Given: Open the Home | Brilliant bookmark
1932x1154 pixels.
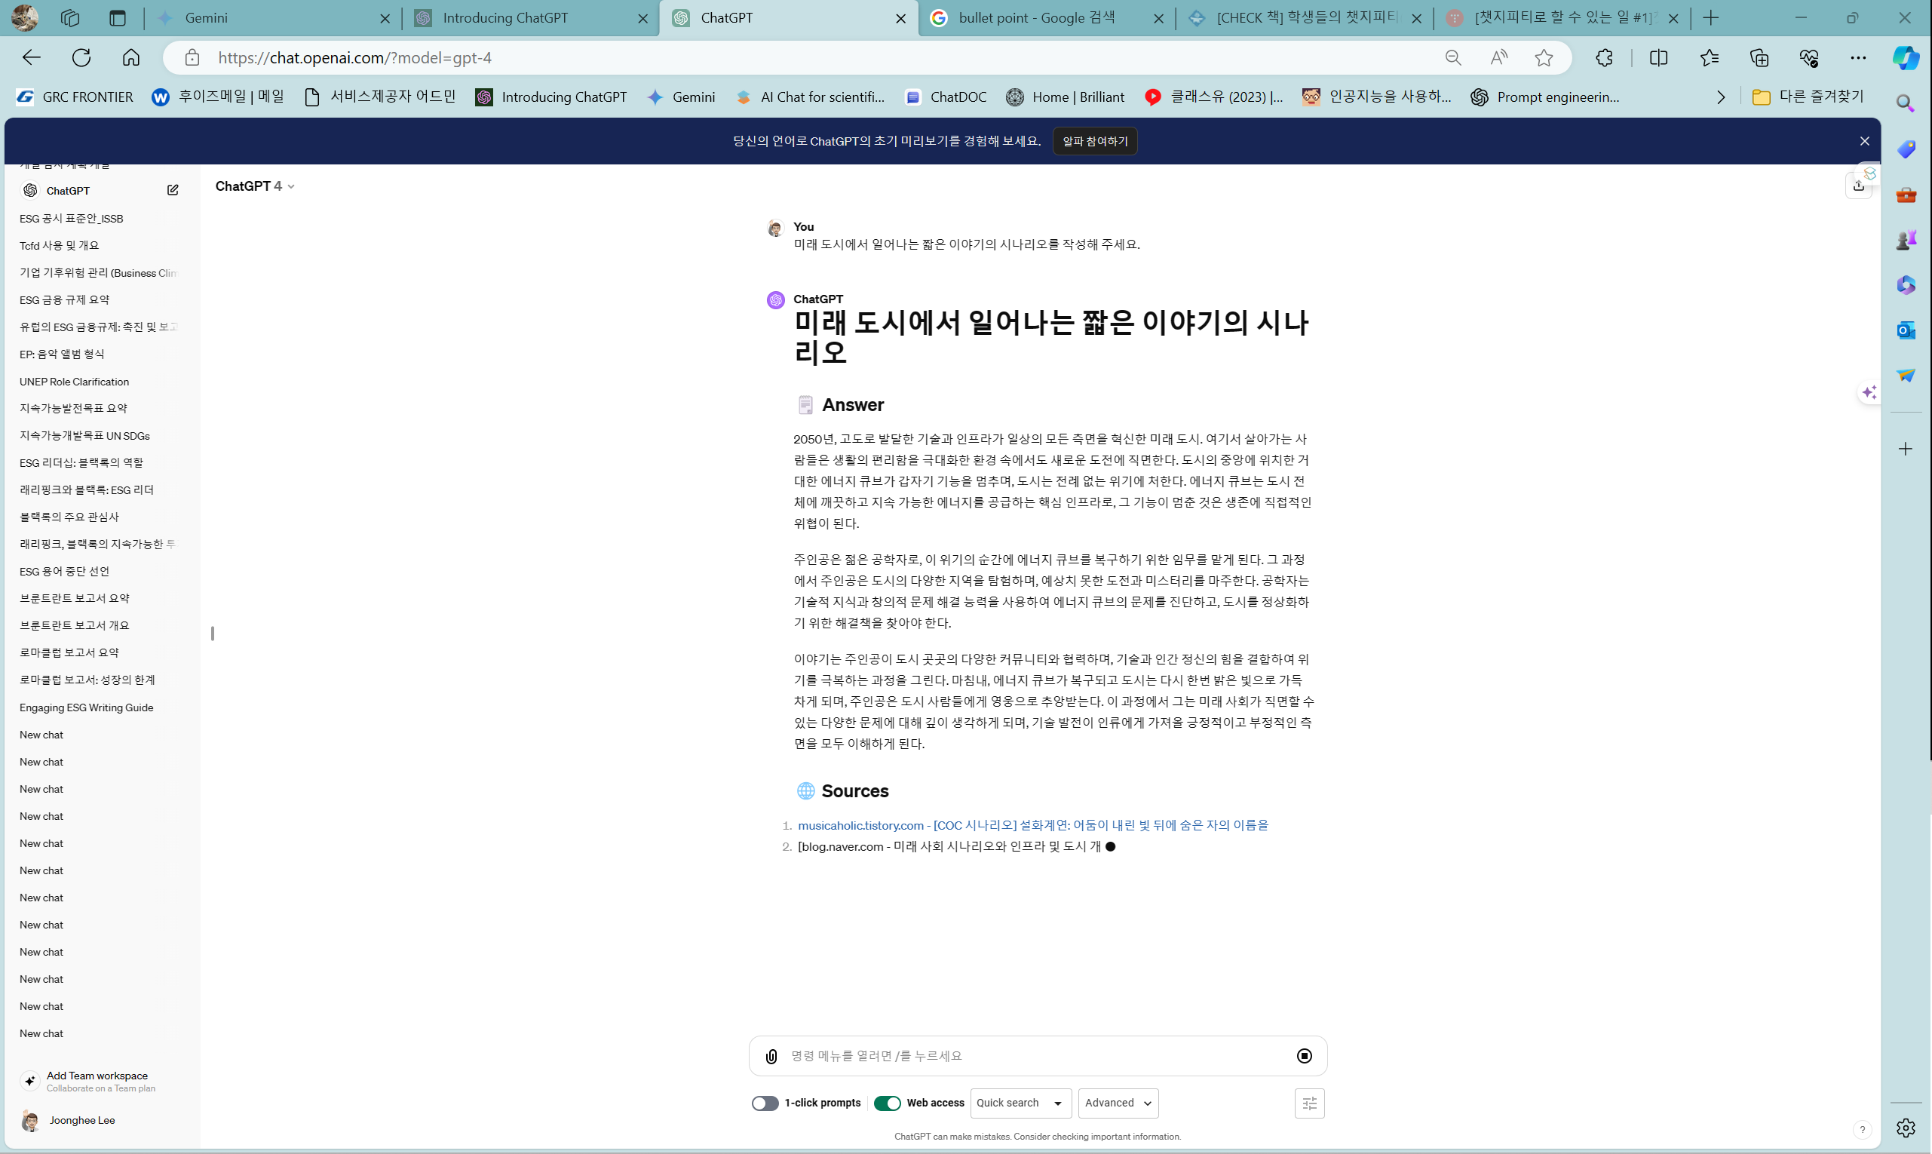Looking at the screenshot, I should coord(1065,97).
